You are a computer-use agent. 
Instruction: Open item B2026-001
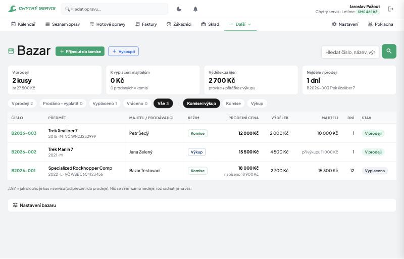coord(23,171)
